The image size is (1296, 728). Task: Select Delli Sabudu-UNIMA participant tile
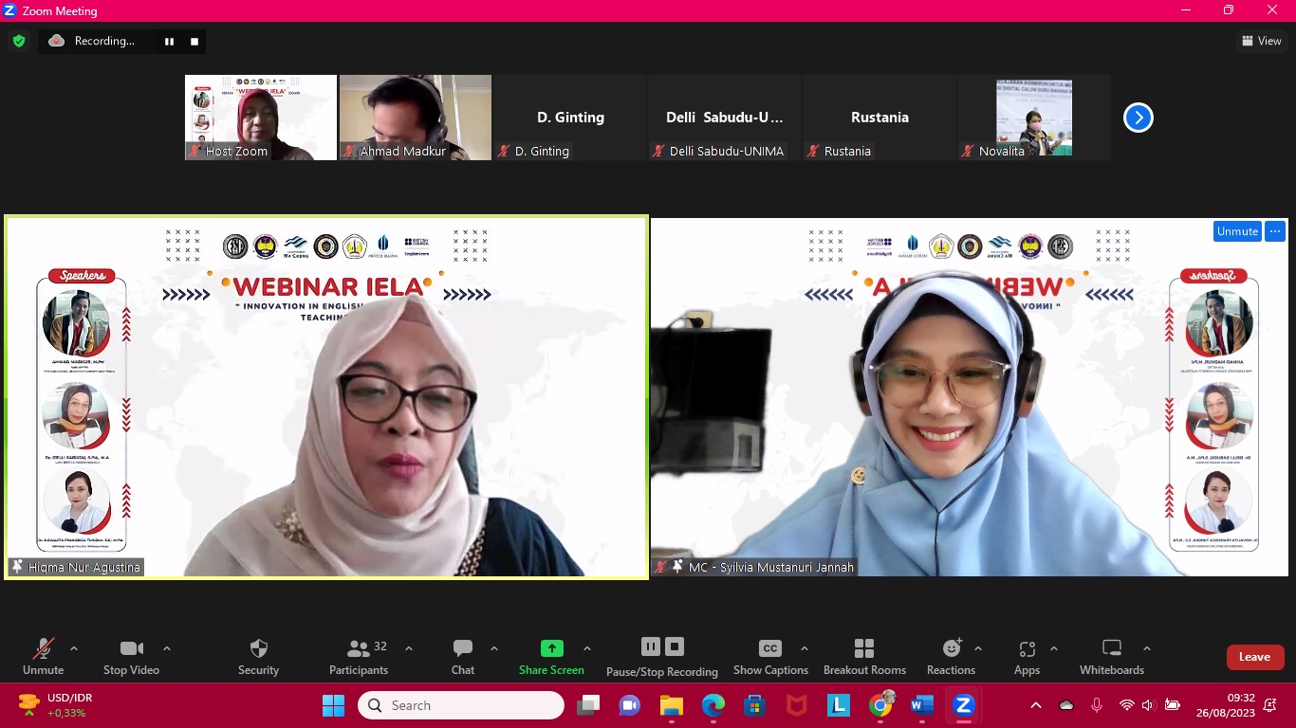pos(725,118)
